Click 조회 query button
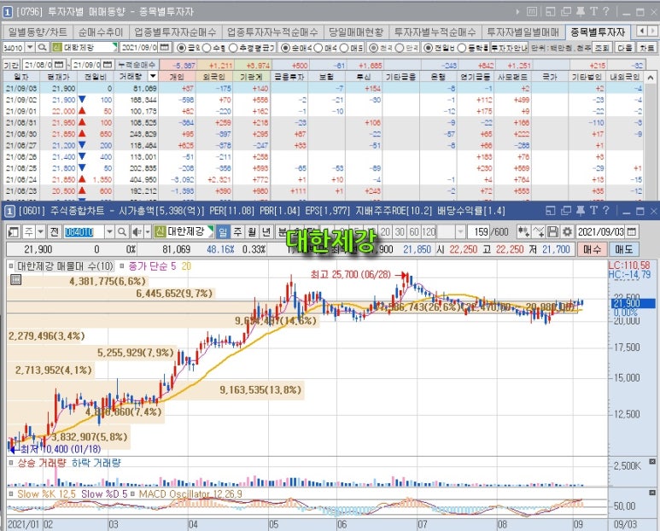Image resolution: width=660 pixels, height=531 pixels. coord(602,48)
